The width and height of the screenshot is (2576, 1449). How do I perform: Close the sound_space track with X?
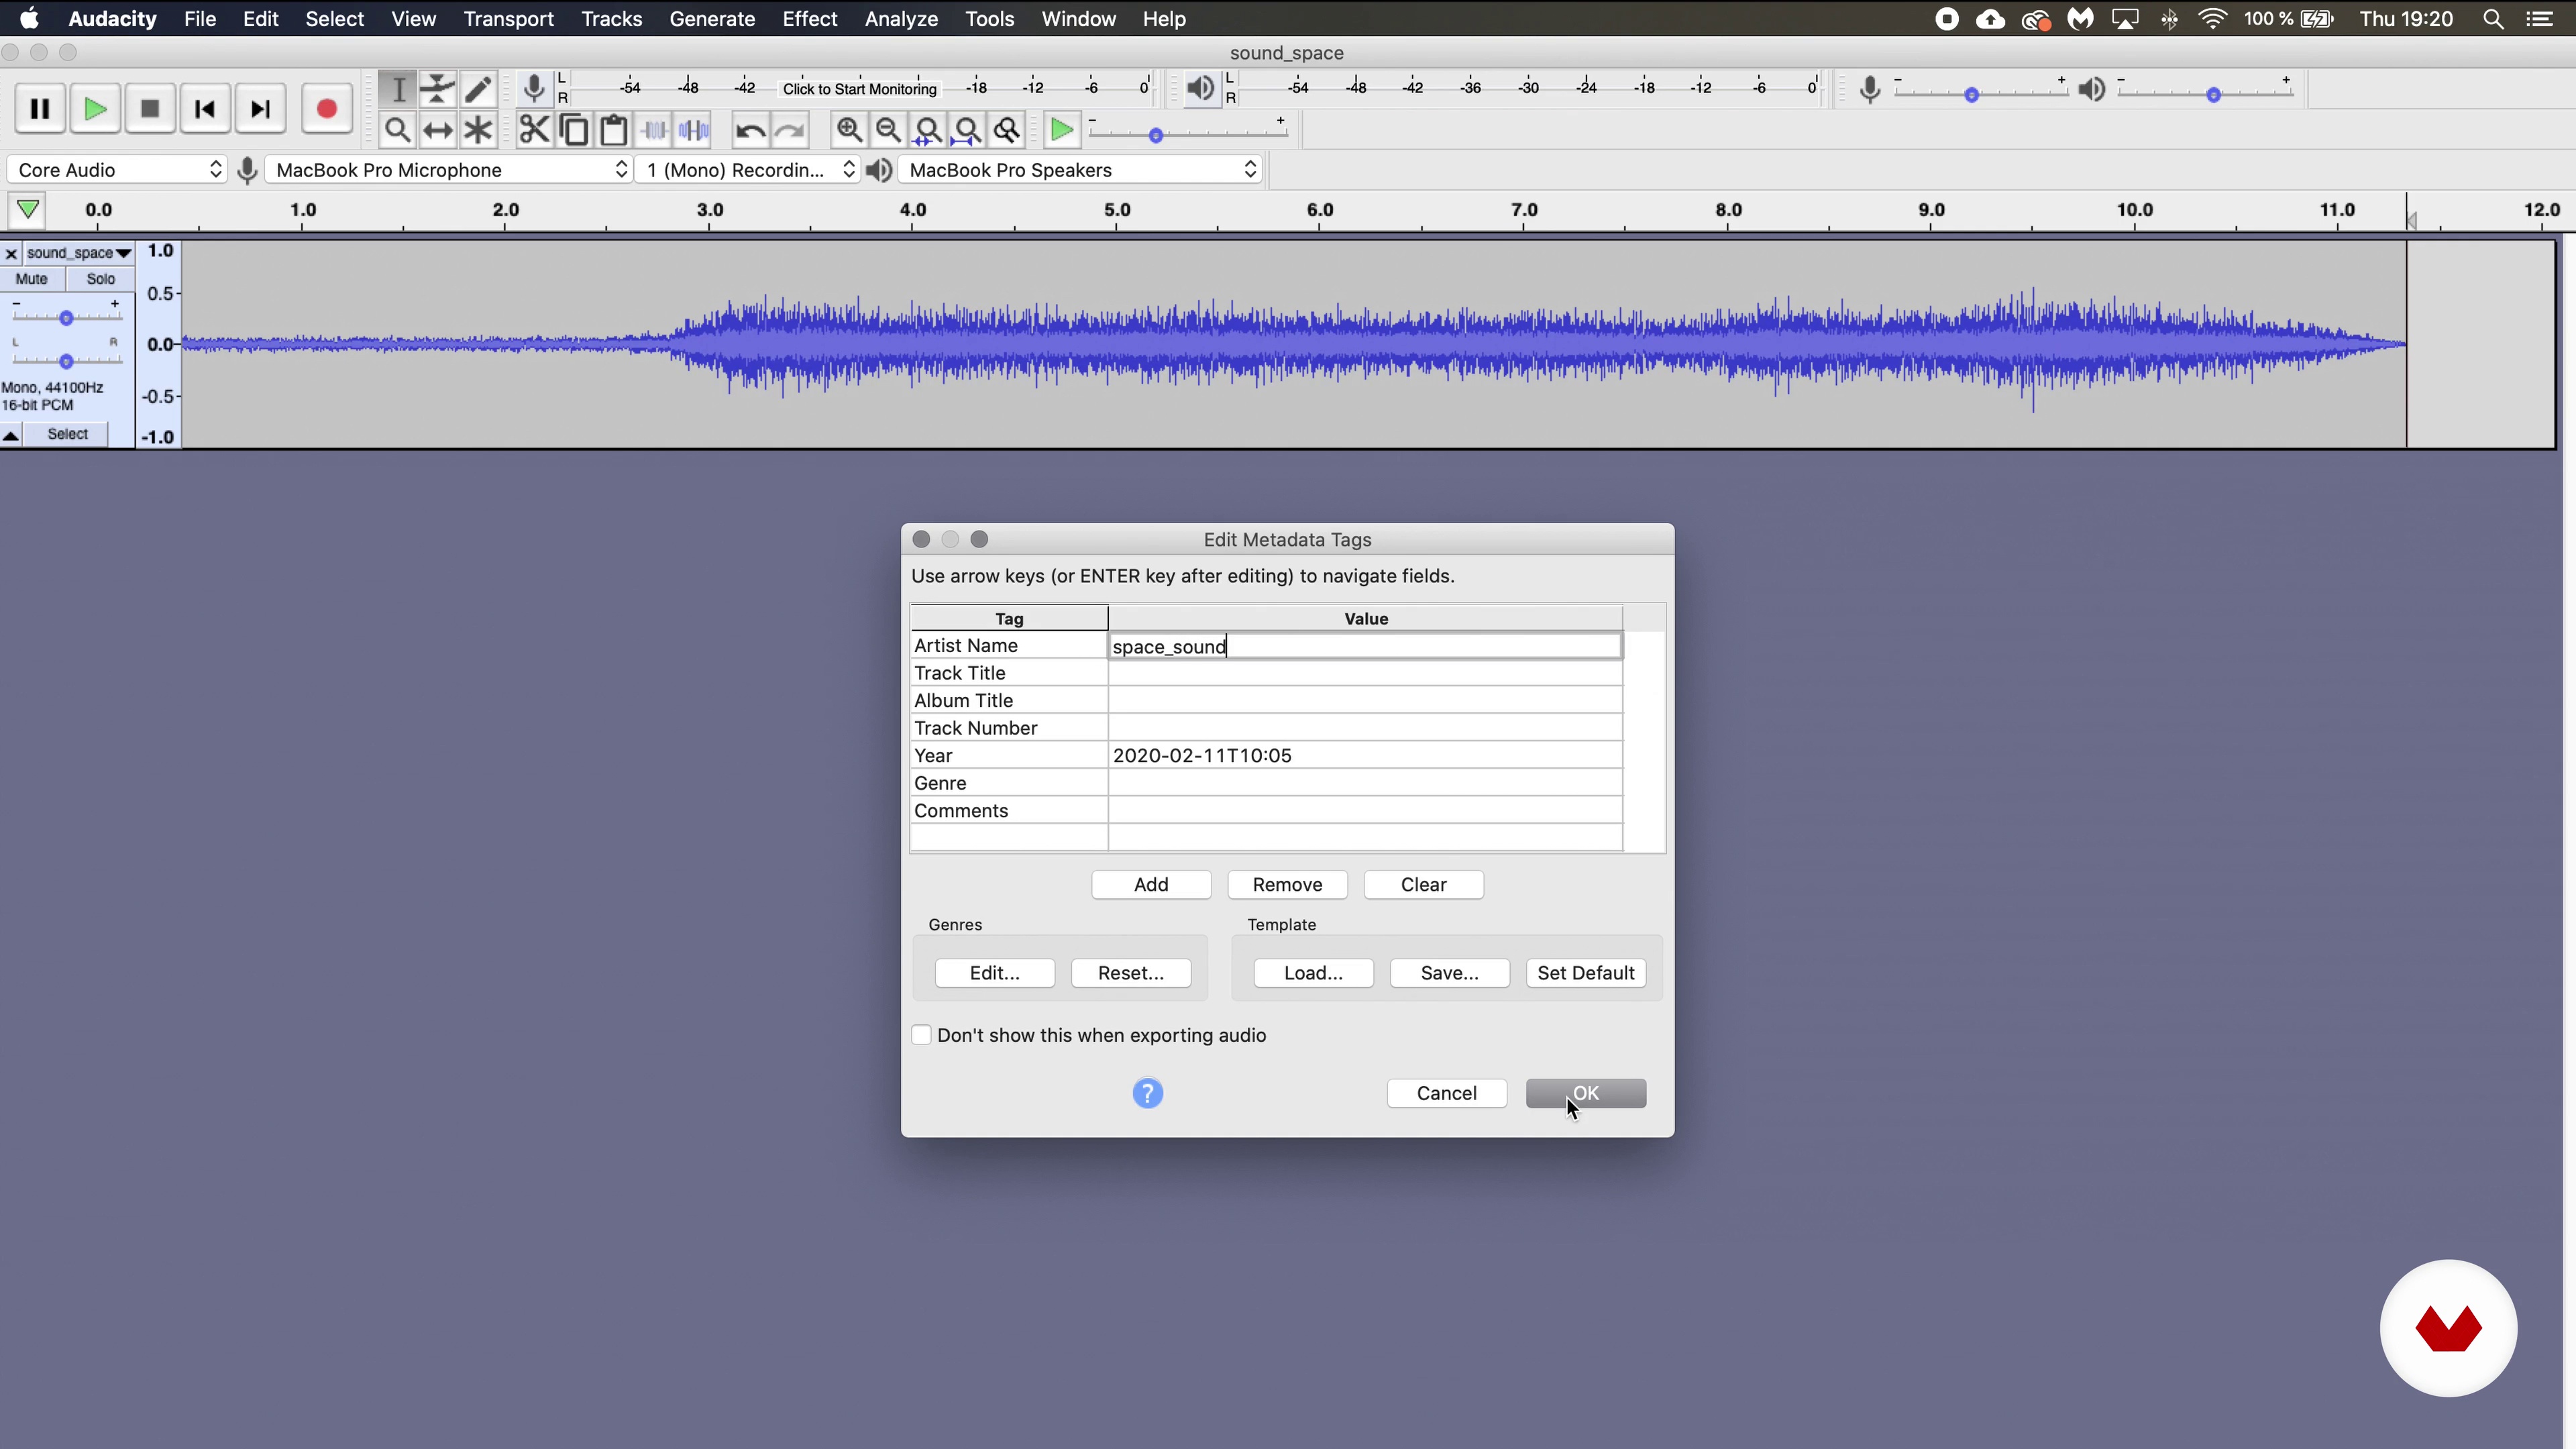point(11,254)
